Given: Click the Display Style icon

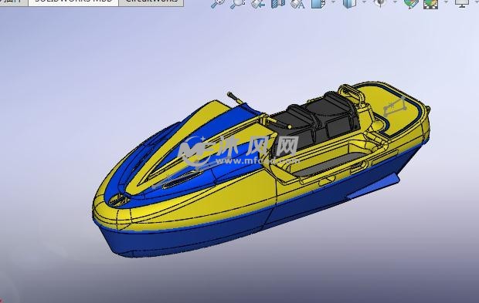Looking at the screenshot, I should pyautogui.click(x=349, y=3).
